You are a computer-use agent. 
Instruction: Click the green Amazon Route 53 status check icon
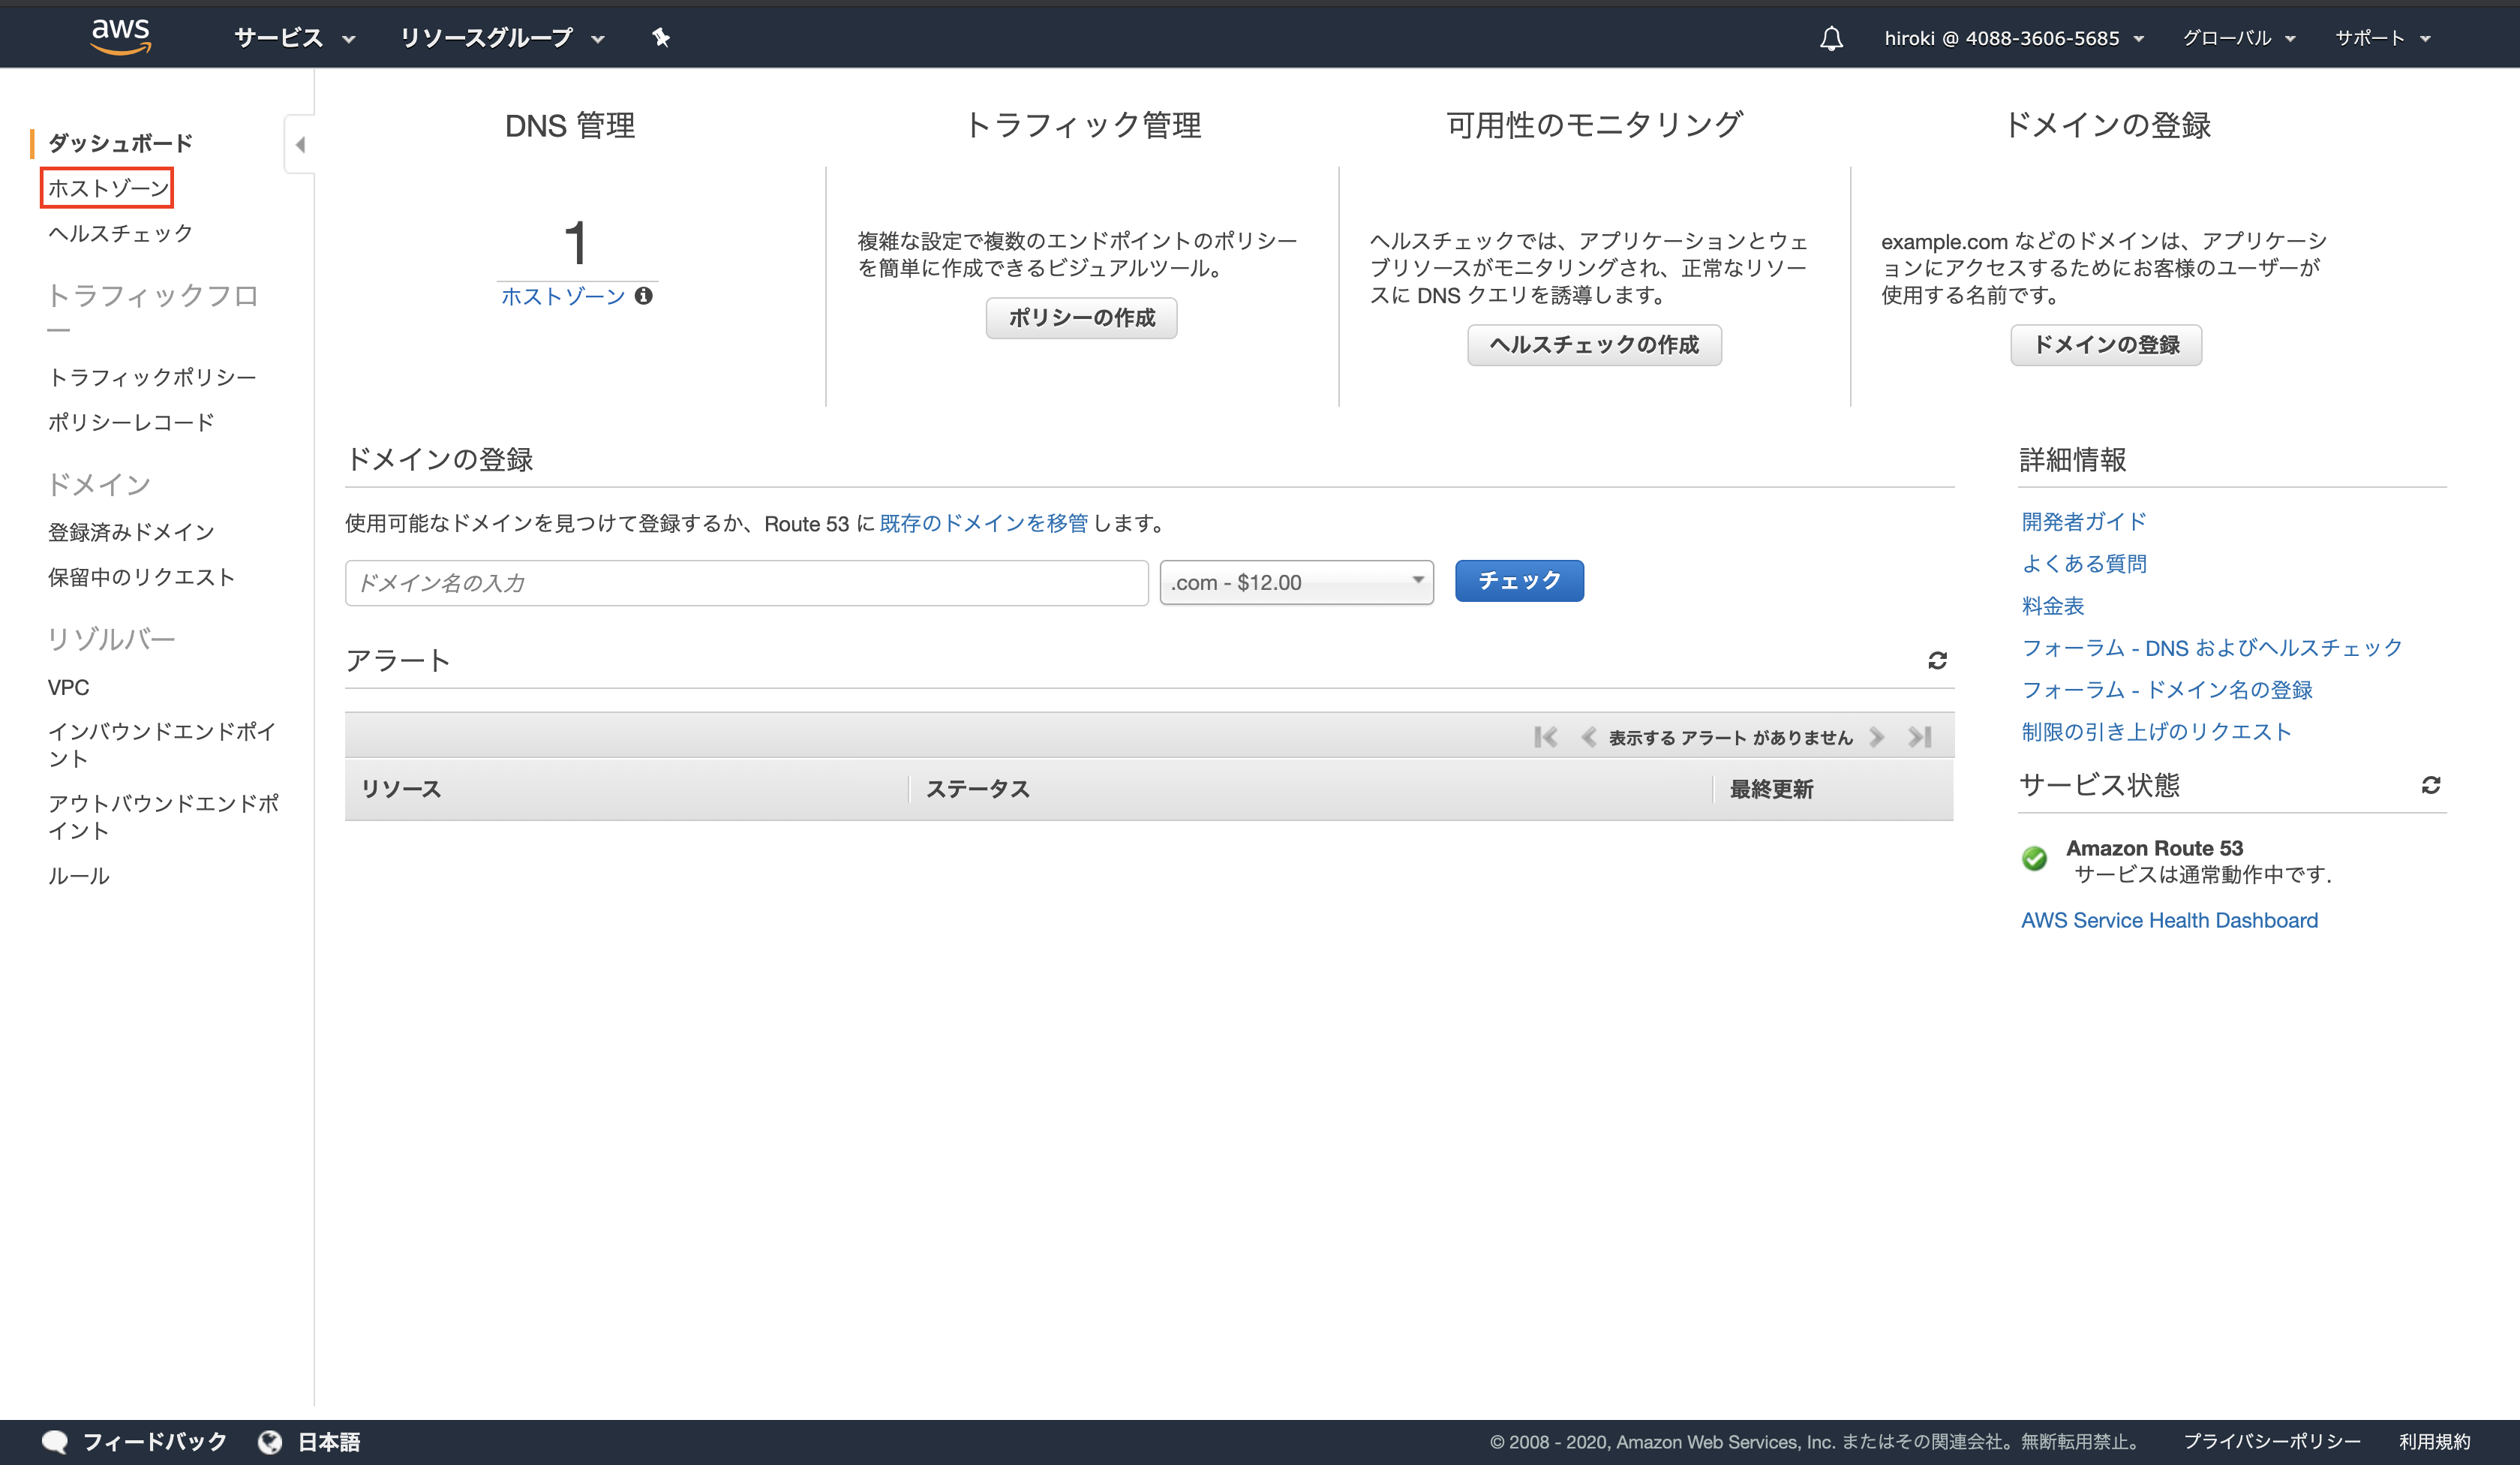pos(2034,859)
